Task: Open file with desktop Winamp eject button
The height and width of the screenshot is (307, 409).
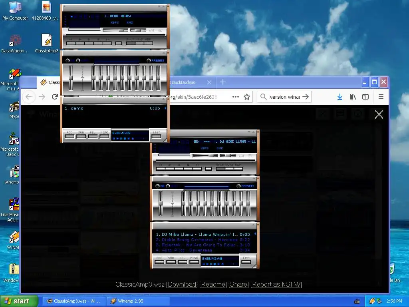Action: click(118, 43)
